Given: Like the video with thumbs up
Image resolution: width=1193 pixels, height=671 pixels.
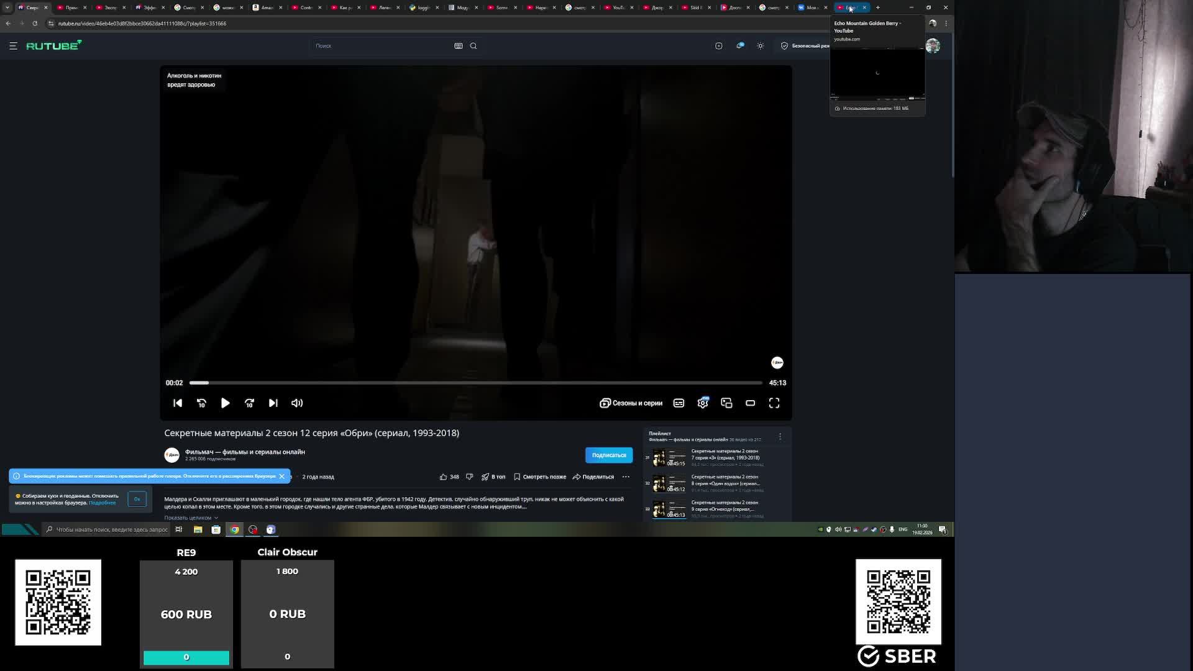Looking at the screenshot, I should pos(444,477).
